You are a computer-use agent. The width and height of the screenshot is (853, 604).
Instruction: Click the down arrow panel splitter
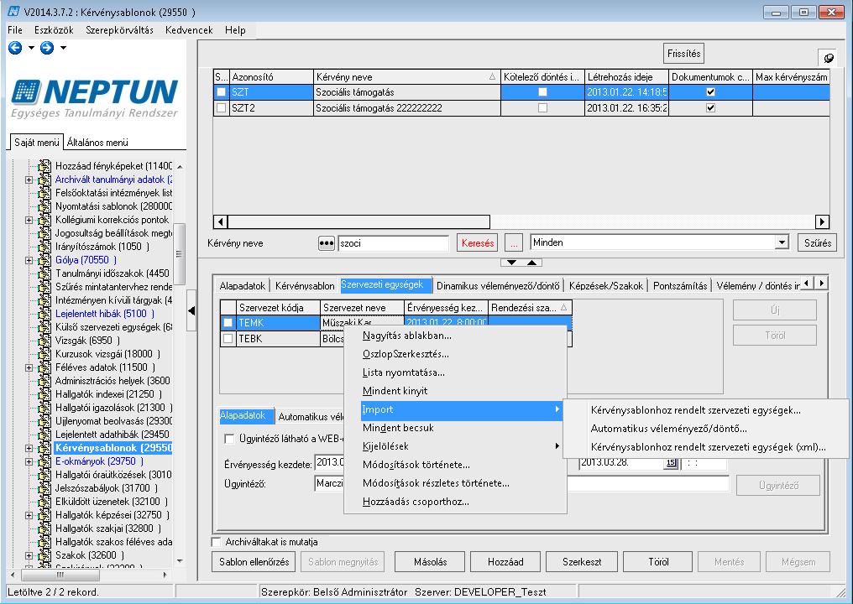(x=511, y=263)
